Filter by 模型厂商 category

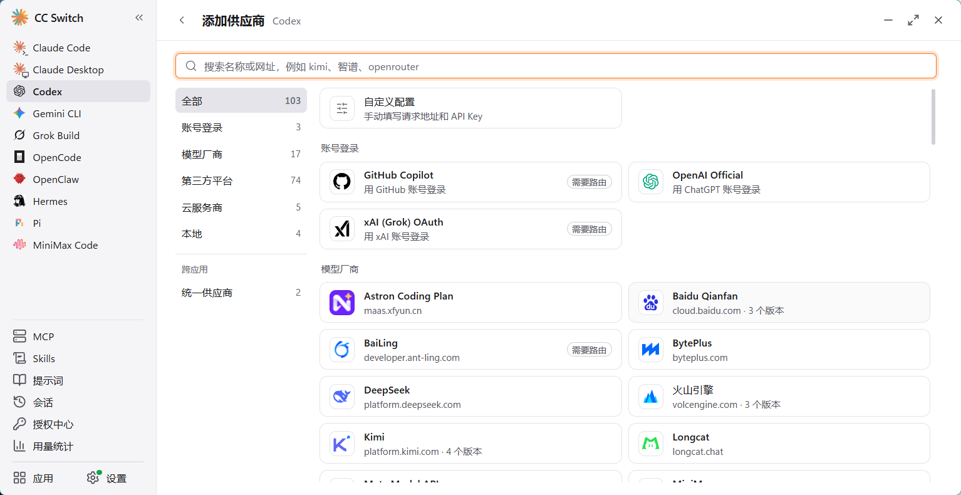[241, 154]
